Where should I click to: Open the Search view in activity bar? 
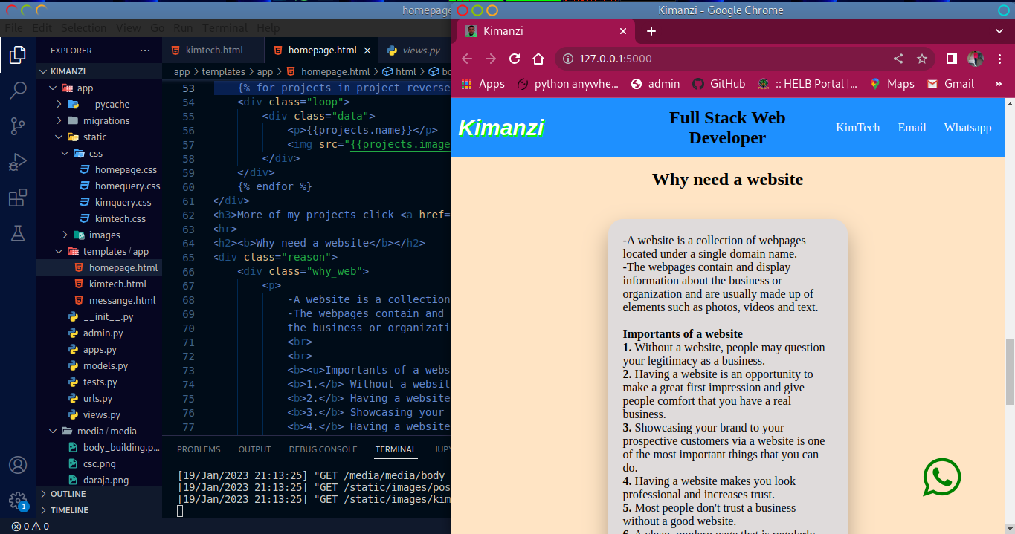pos(18,91)
